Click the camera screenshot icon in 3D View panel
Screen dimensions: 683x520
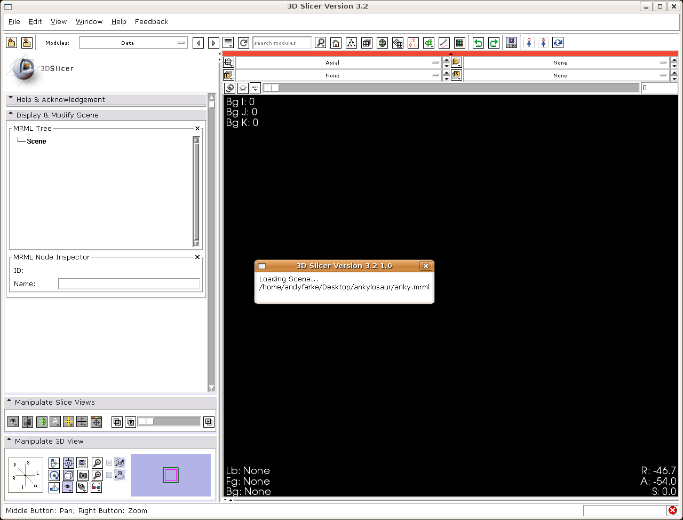(83, 475)
